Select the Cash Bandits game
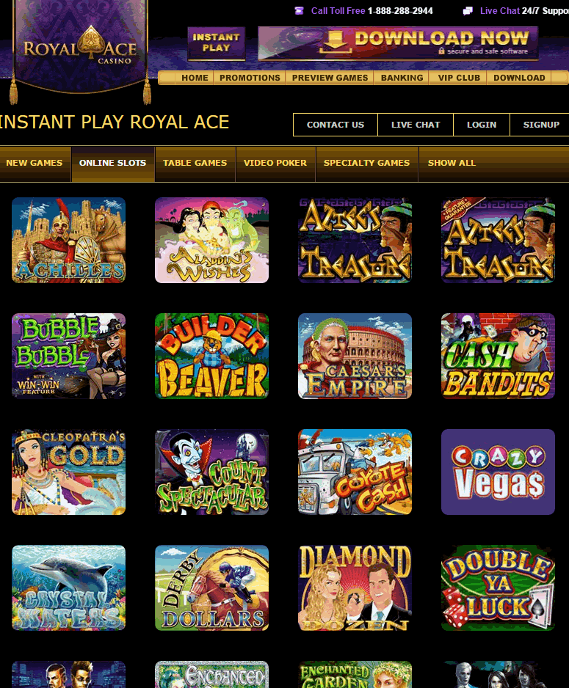569x688 pixels. tap(498, 356)
